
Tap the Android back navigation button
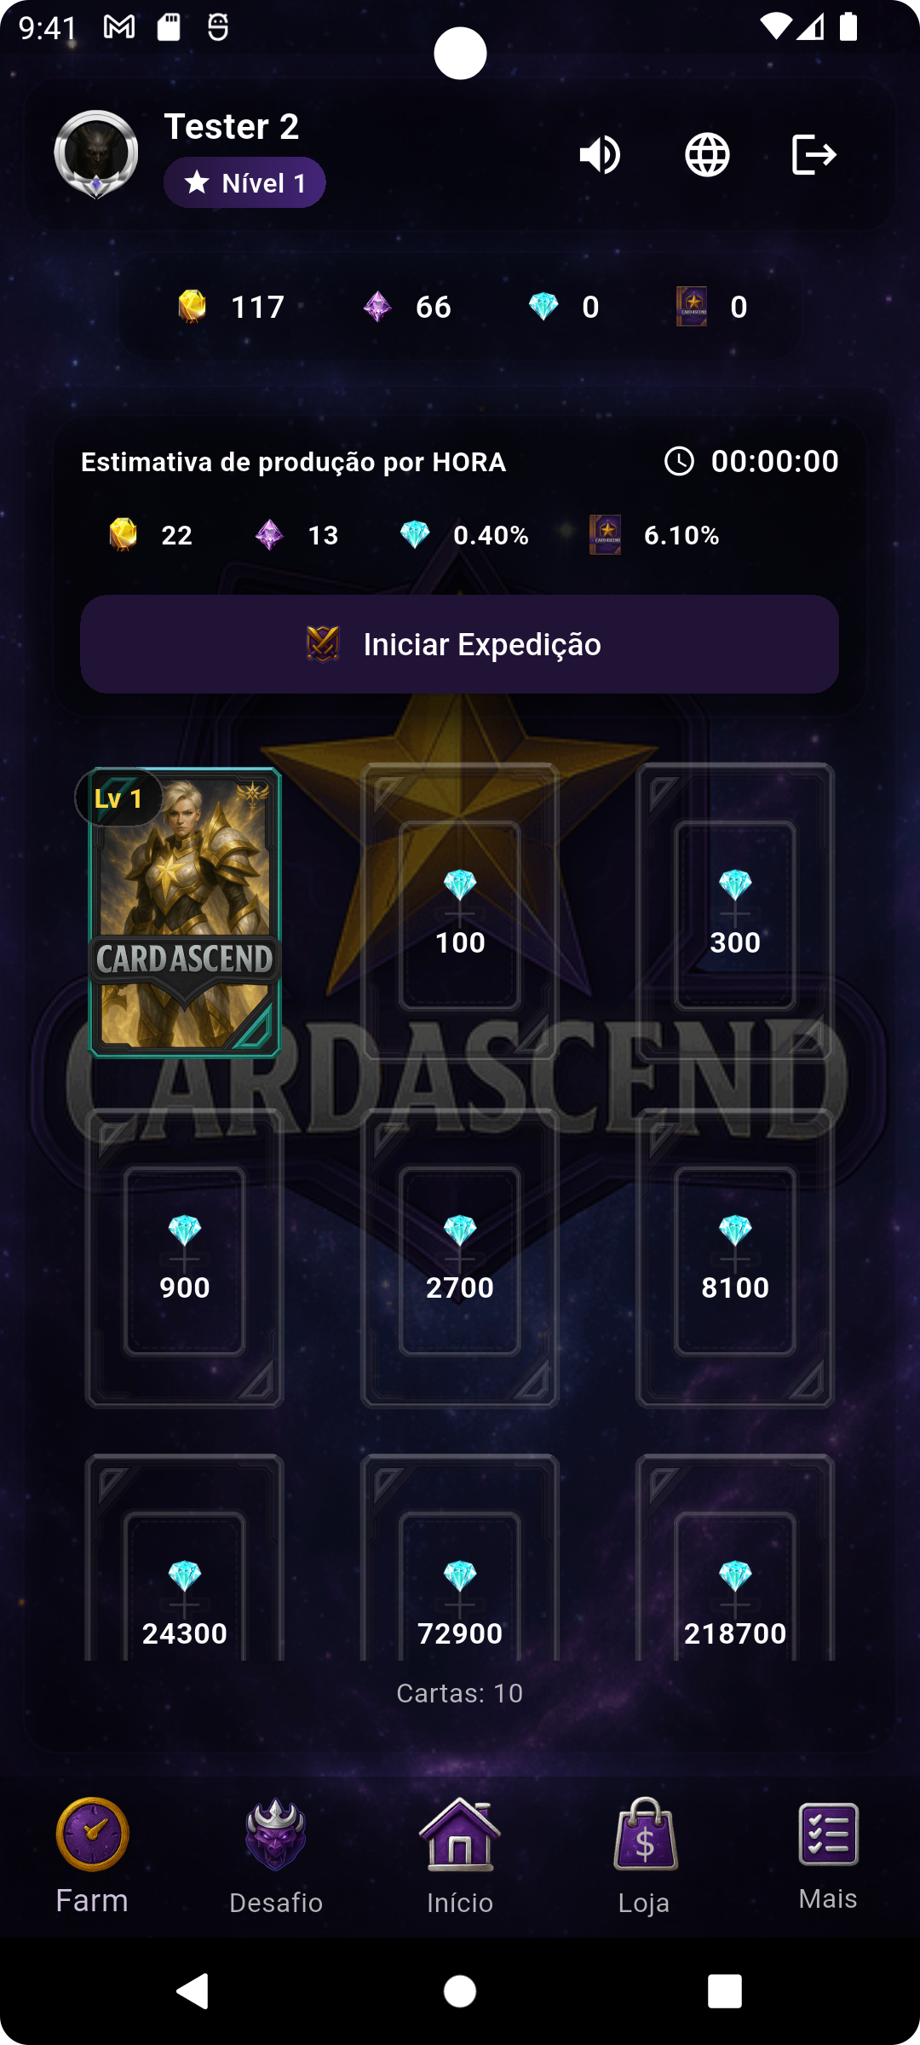[x=193, y=1991]
